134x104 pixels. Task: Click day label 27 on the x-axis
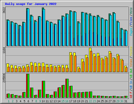pyautogui.click(x=110, y=101)
